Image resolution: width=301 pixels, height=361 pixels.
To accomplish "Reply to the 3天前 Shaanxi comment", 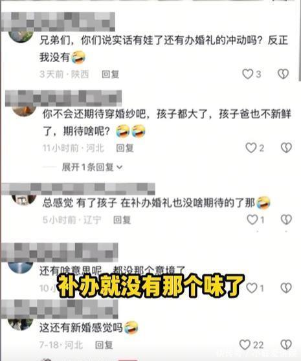I will click(x=110, y=74).
